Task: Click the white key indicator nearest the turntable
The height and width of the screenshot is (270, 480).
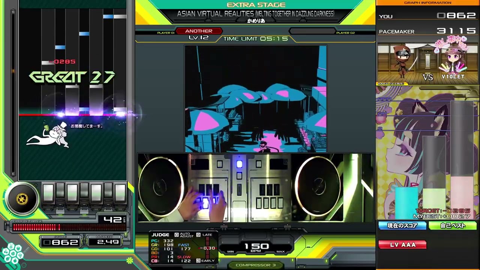Action: (48, 193)
